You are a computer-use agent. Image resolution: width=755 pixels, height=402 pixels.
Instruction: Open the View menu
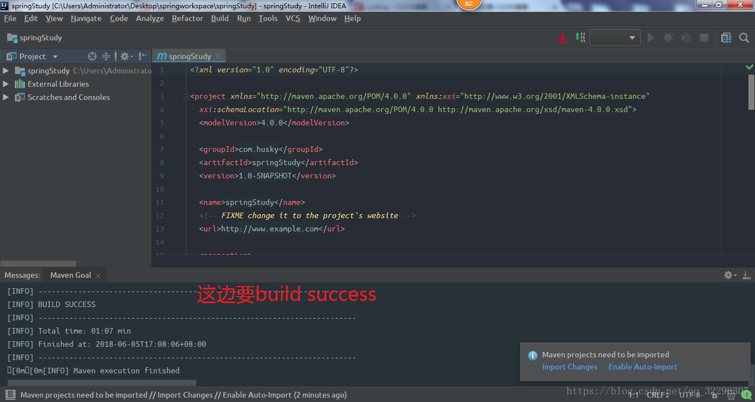click(x=54, y=18)
